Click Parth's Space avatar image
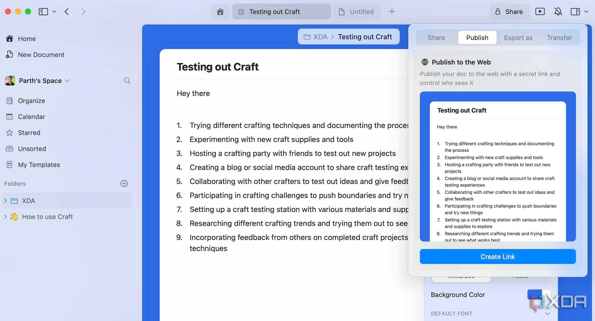The width and height of the screenshot is (595, 321). [x=10, y=80]
